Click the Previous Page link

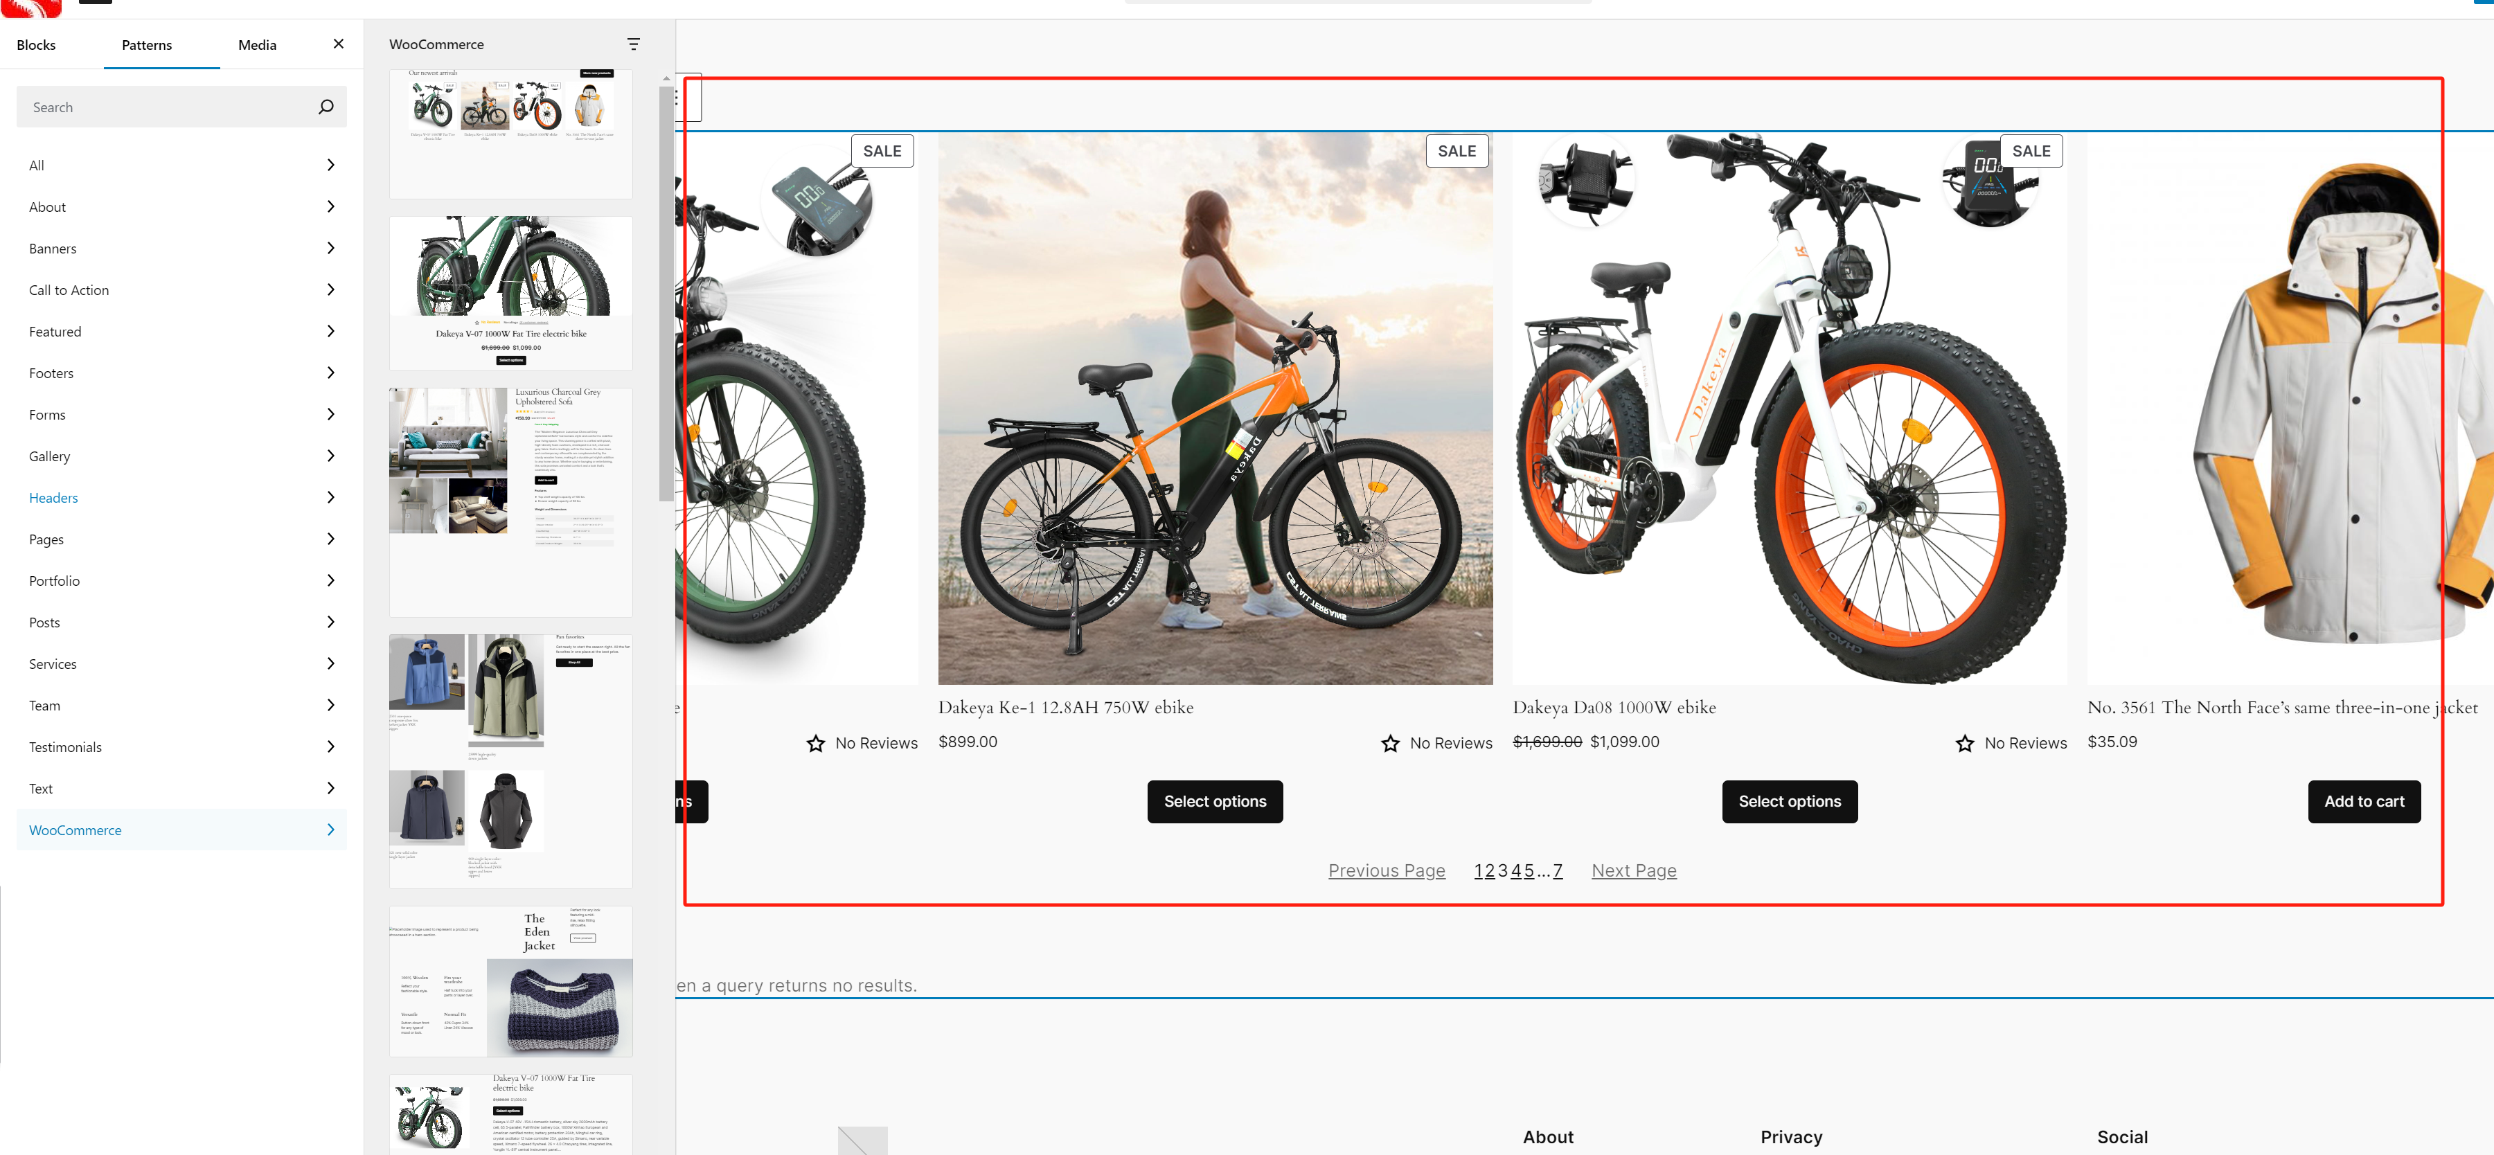(x=1387, y=870)
